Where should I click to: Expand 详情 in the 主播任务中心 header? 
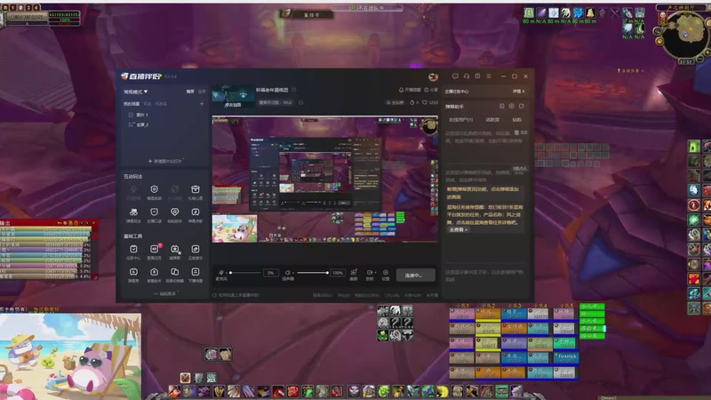click(518, 92)
